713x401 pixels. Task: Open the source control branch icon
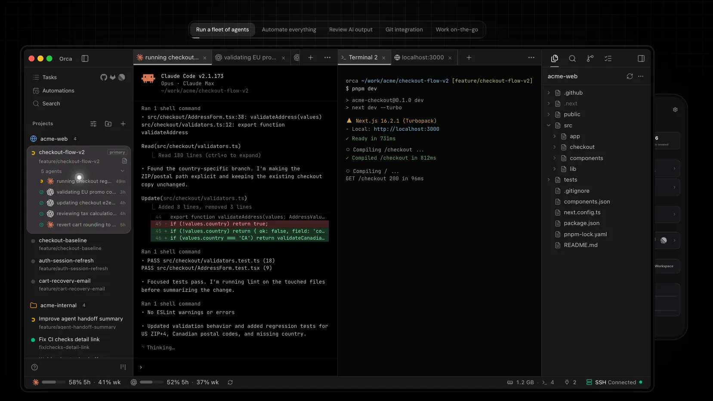[x=590, y=59]
